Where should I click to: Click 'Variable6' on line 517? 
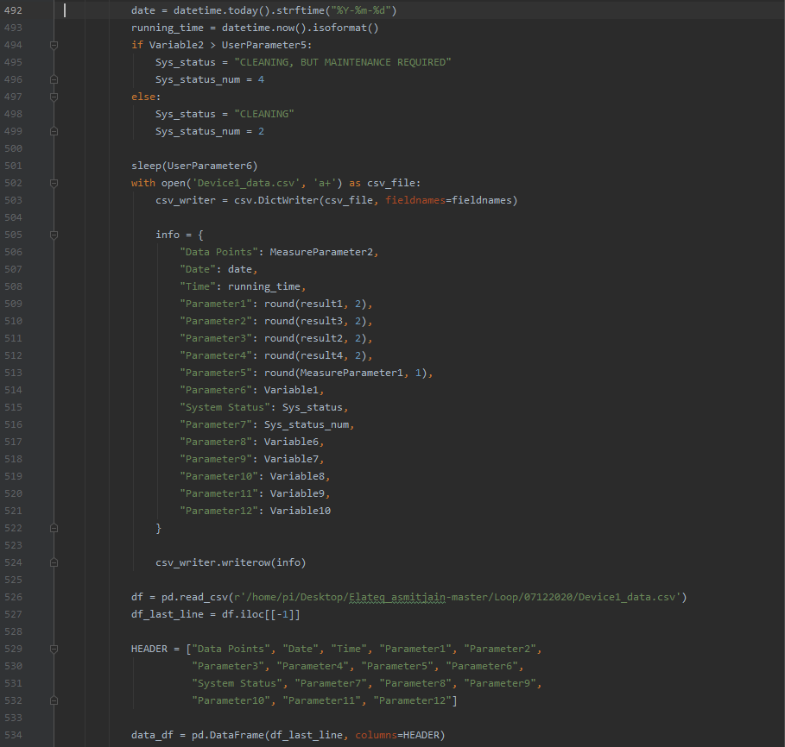[291, 442]
